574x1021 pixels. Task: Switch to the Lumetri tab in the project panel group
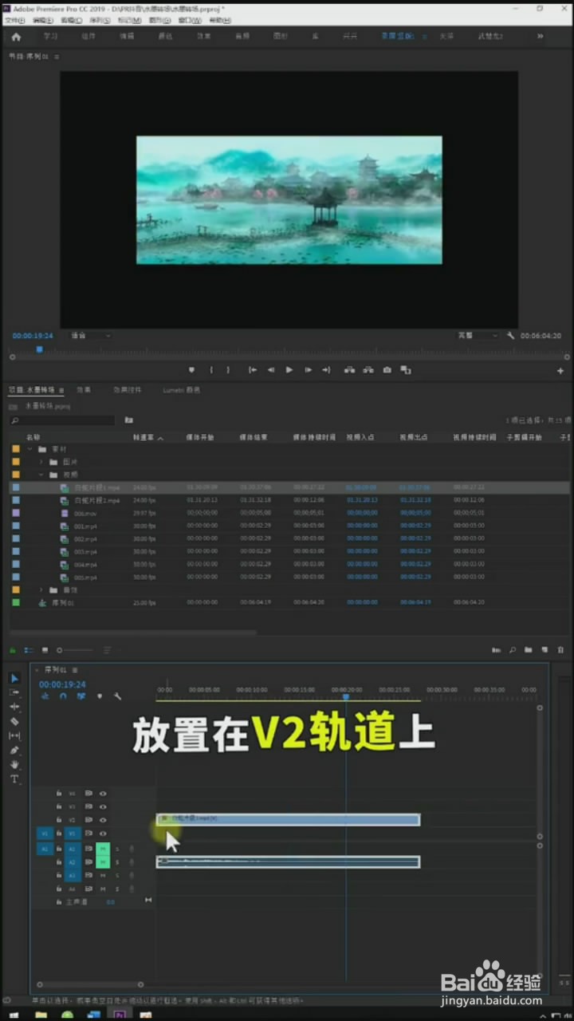coord(181,390)
